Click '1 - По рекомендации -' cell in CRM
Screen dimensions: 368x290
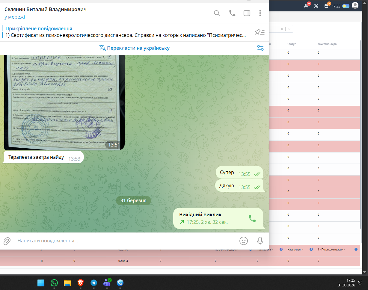[x=331, y=249]
